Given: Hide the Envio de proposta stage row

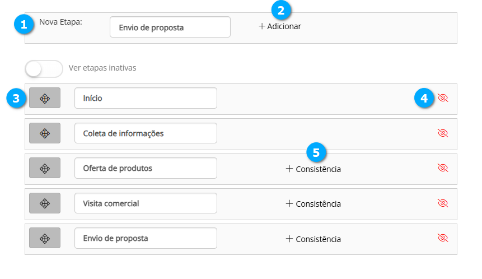Looking at the screenshot, I should (443, 238).
